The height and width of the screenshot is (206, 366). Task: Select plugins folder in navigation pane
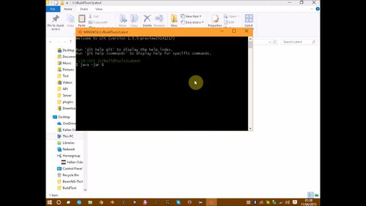(x=65, y=102)
